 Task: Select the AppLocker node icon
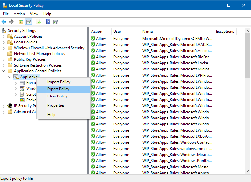(x=16, y=77)
